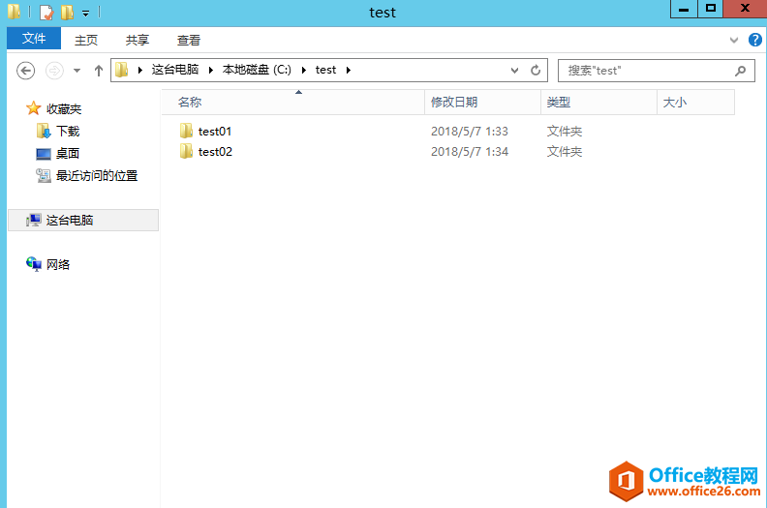
Task: Click the 下载 folder icon
Action: (x=44, y=131)
